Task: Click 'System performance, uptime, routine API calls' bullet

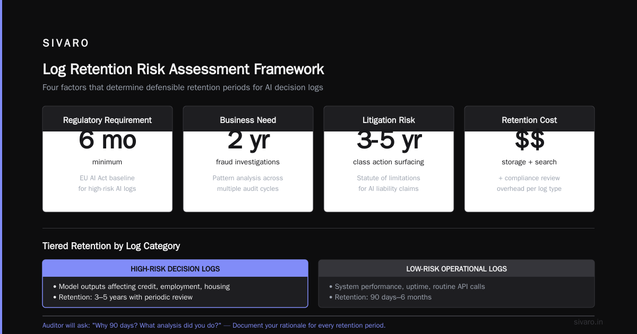Action: 407,286
